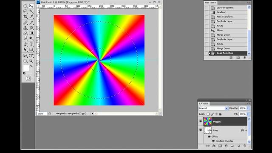Select the Blur tool
Screen dimensions: 272x153
(x=25, y=38)
